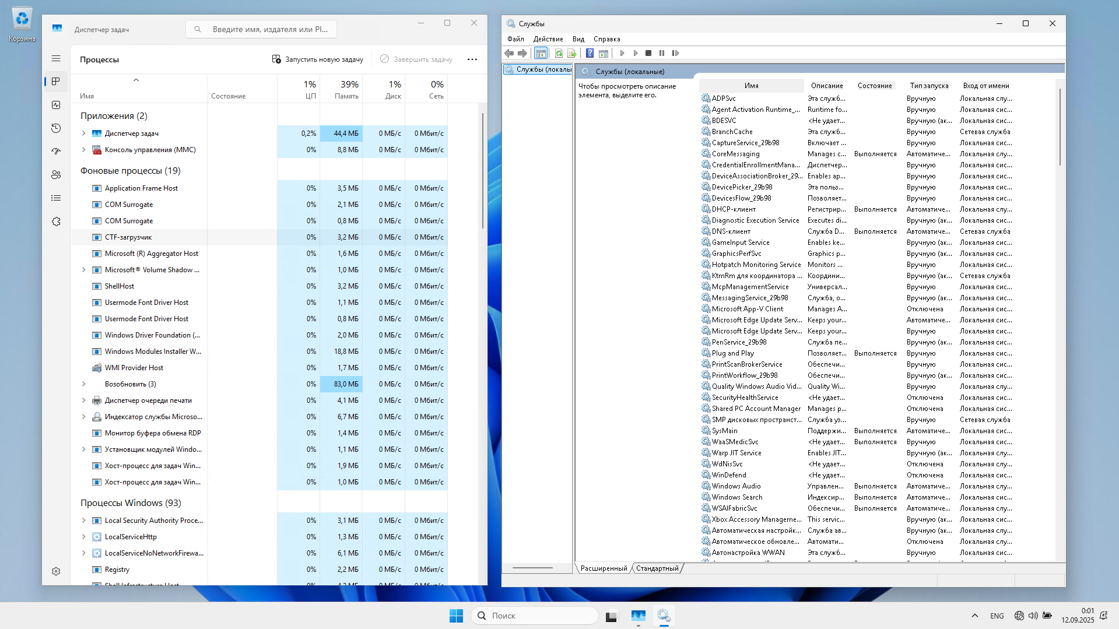This screenshot has height=629, width=1119.
Task: Click Pause service icon in toolbar
Action: 662,53
